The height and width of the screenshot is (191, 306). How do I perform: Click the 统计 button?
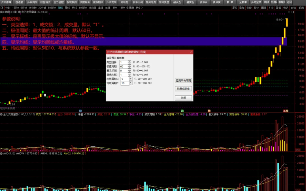(x=256, y=8)
